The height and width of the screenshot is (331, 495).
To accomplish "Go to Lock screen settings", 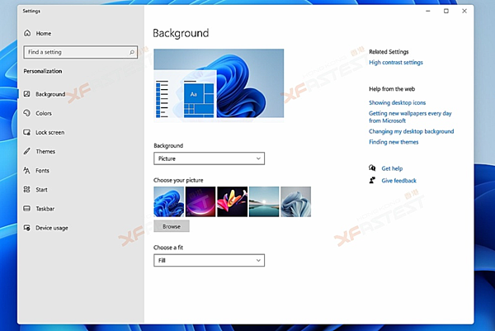I will [x=81, y=132].
